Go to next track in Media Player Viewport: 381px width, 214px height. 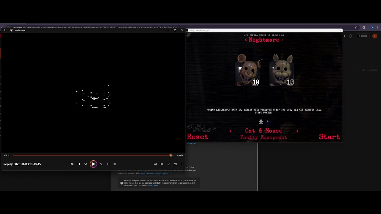pos(108,164)
